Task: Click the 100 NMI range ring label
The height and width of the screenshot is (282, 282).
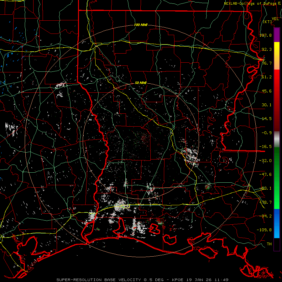Action: 141,25
